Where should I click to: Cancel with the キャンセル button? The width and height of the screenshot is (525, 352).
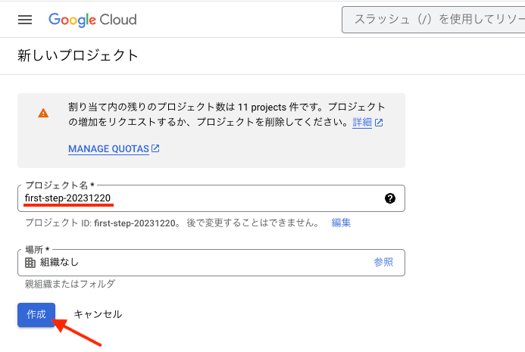pos(98,314)
